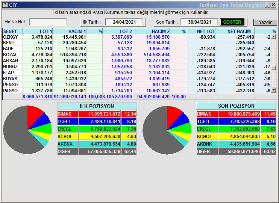Click the Yazdir print button
Image resolution: width=279 pixels, height=203 pixels.
(x=265, y=23)
